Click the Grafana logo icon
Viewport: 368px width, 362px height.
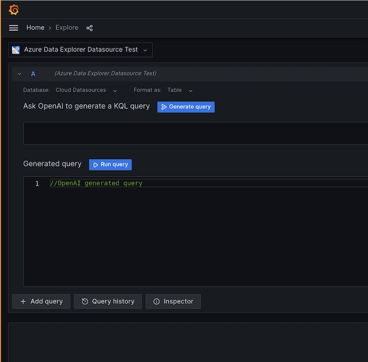(x=14, y=9)
